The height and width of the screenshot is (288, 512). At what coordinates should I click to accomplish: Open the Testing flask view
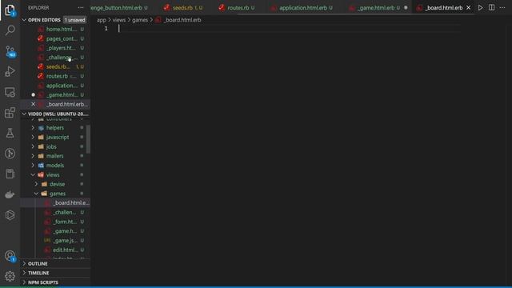pyautogui.click(x=10, y=133)
